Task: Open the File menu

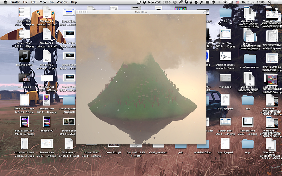Action: tap(25, 2)
